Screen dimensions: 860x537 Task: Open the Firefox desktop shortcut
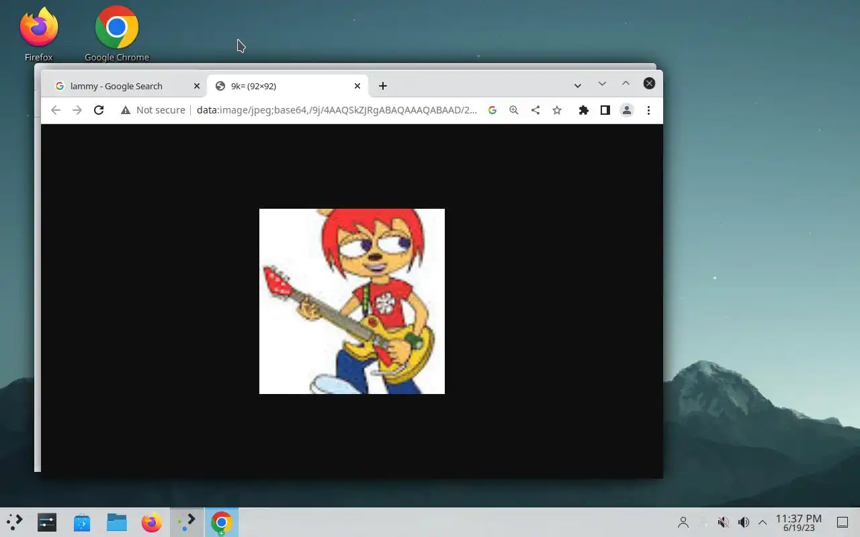39,34
